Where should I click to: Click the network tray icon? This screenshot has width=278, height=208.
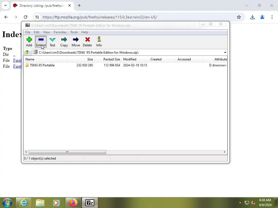point(247,203)
